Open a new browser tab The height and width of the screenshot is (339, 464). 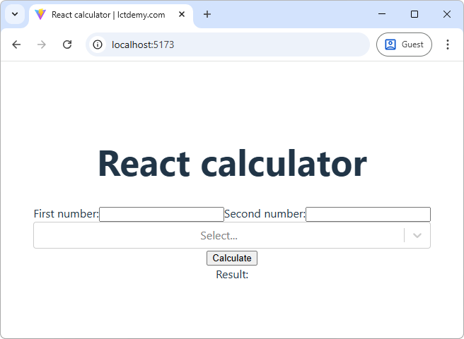207,14
